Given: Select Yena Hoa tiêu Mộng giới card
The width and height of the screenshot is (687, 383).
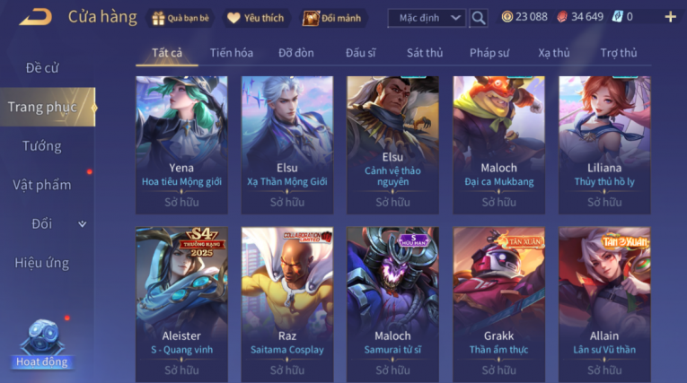Looking at the screenshot, I should (181, 145).
